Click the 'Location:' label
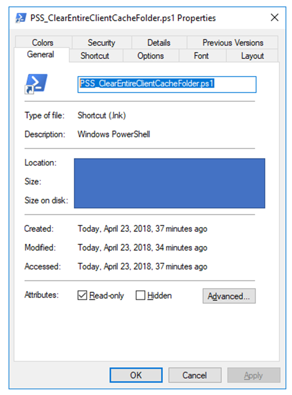Image resolution: width=292 pixels, height=395 pixels. coord(40,163)
